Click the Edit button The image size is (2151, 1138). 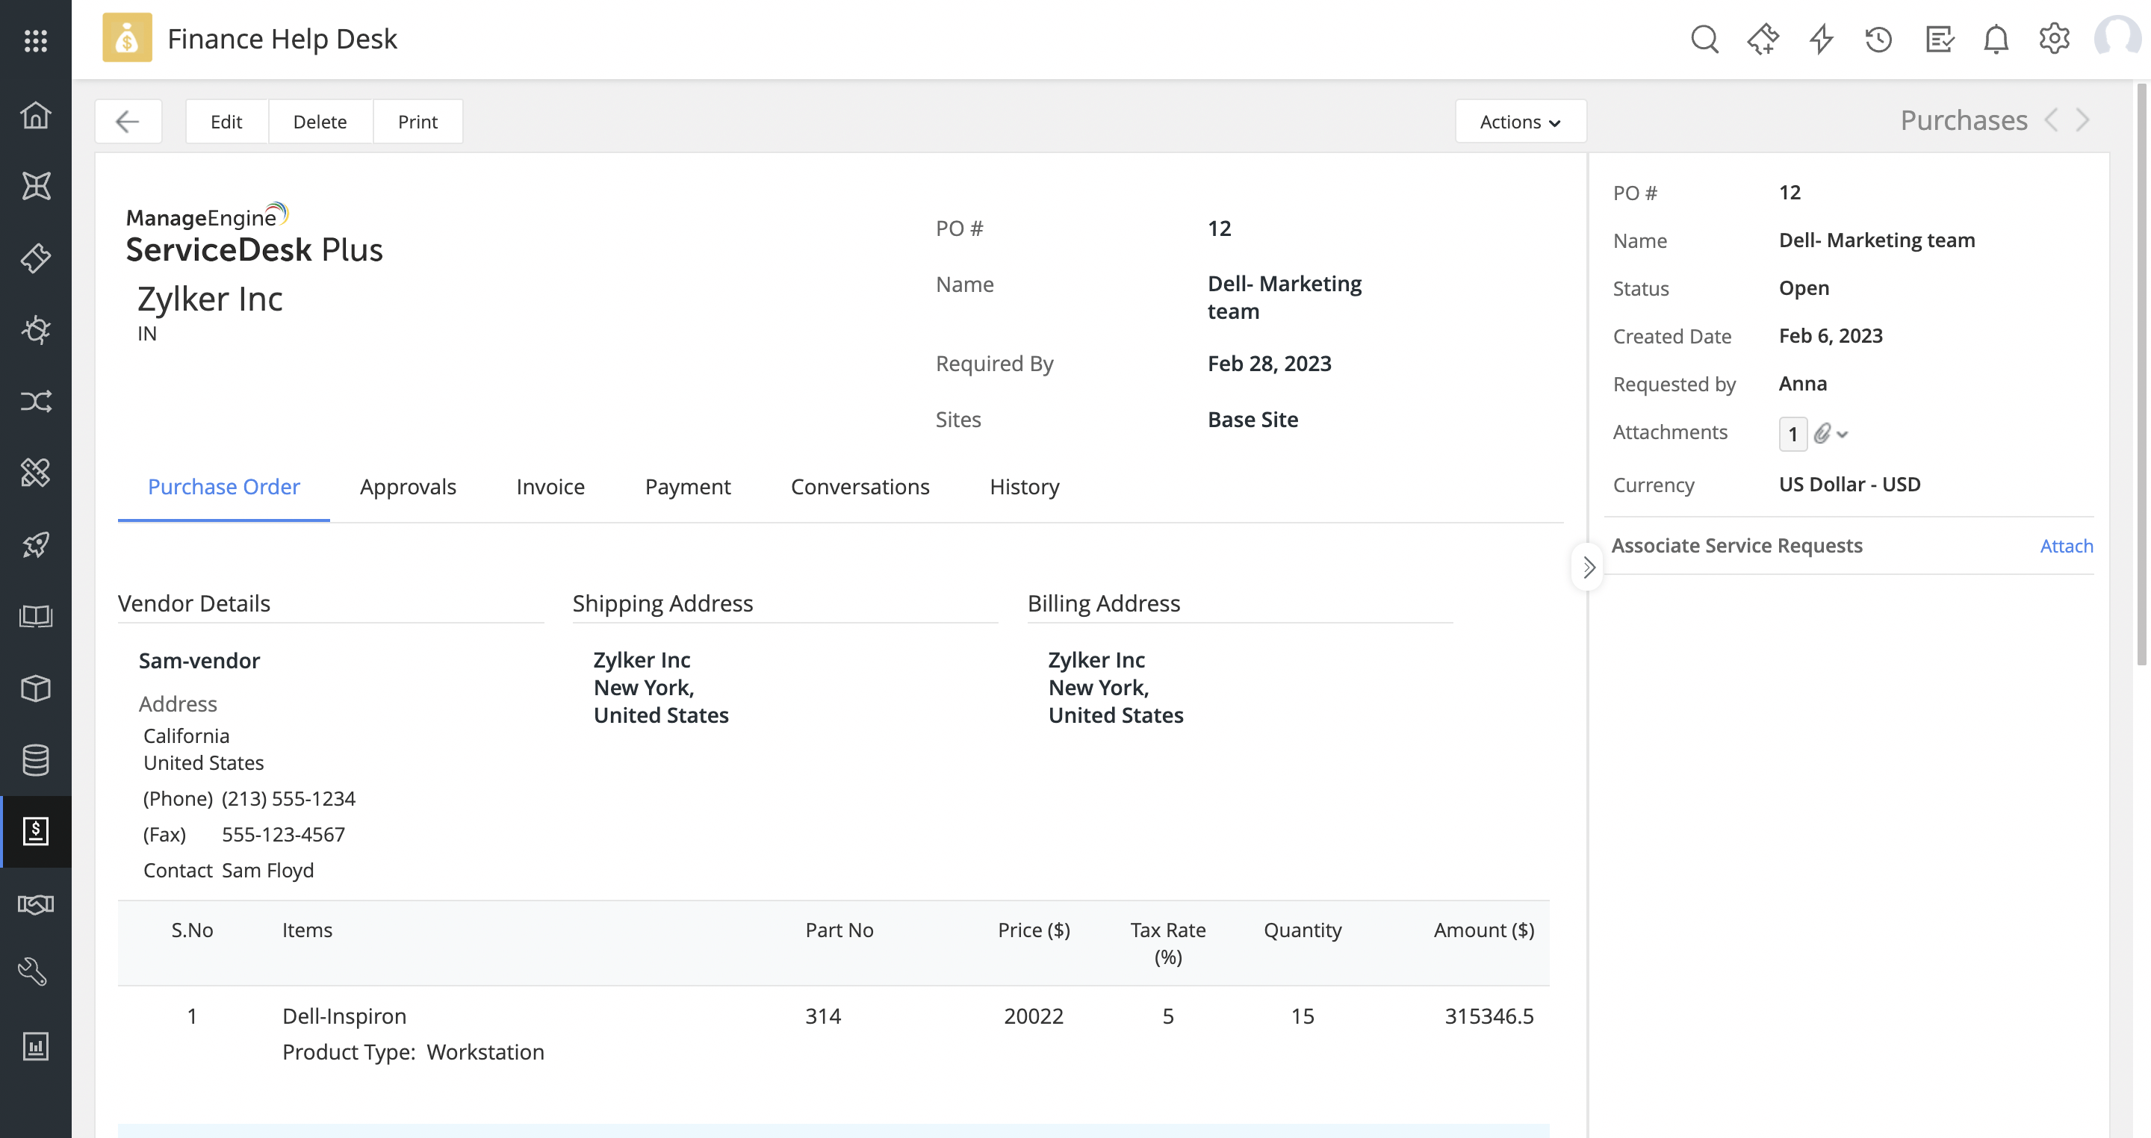(x=226, y=122)
